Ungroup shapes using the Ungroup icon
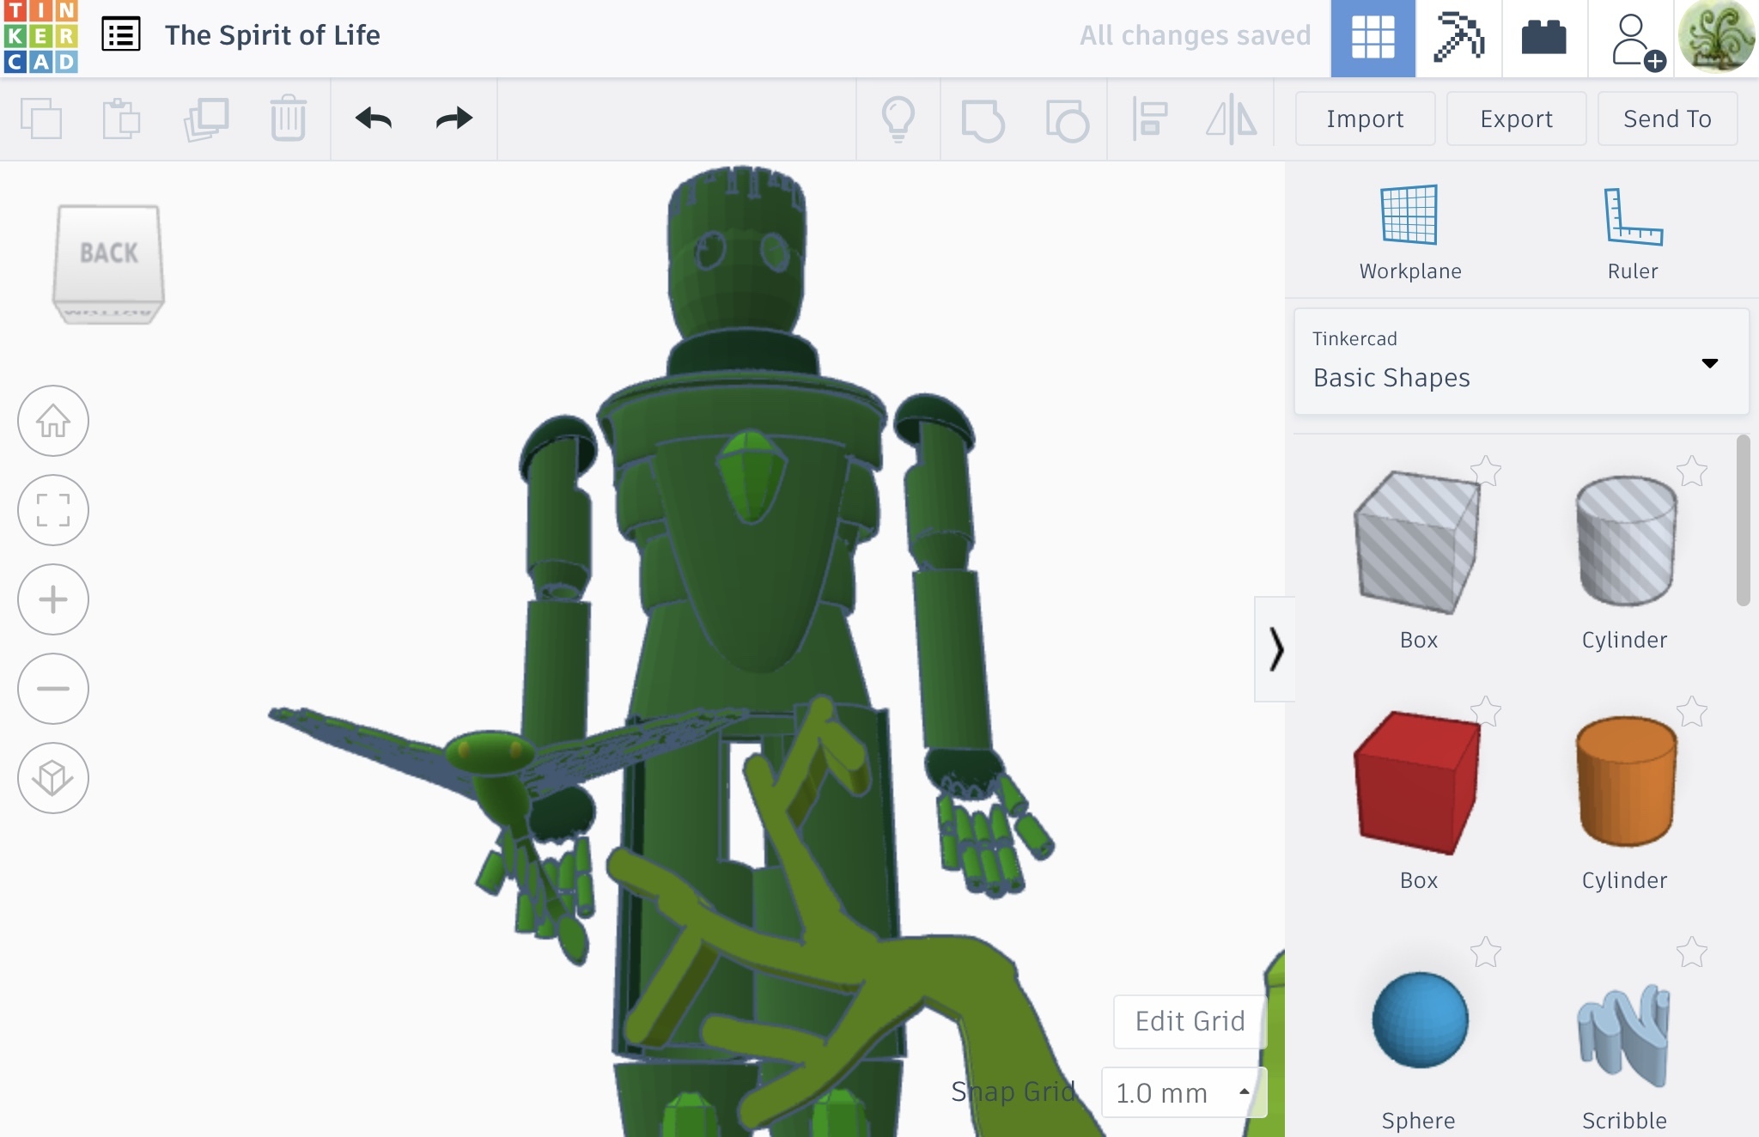The image size is (1759, 1137). pos(1067,119)
